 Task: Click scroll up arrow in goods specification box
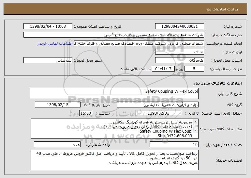point(196,121)
